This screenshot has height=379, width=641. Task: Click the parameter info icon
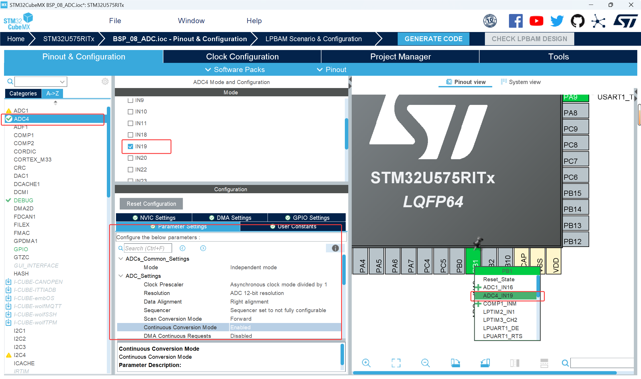[335, 248]
